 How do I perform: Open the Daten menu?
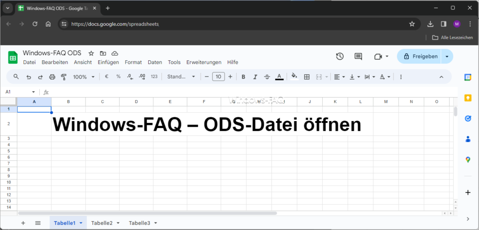coord(155,62)
